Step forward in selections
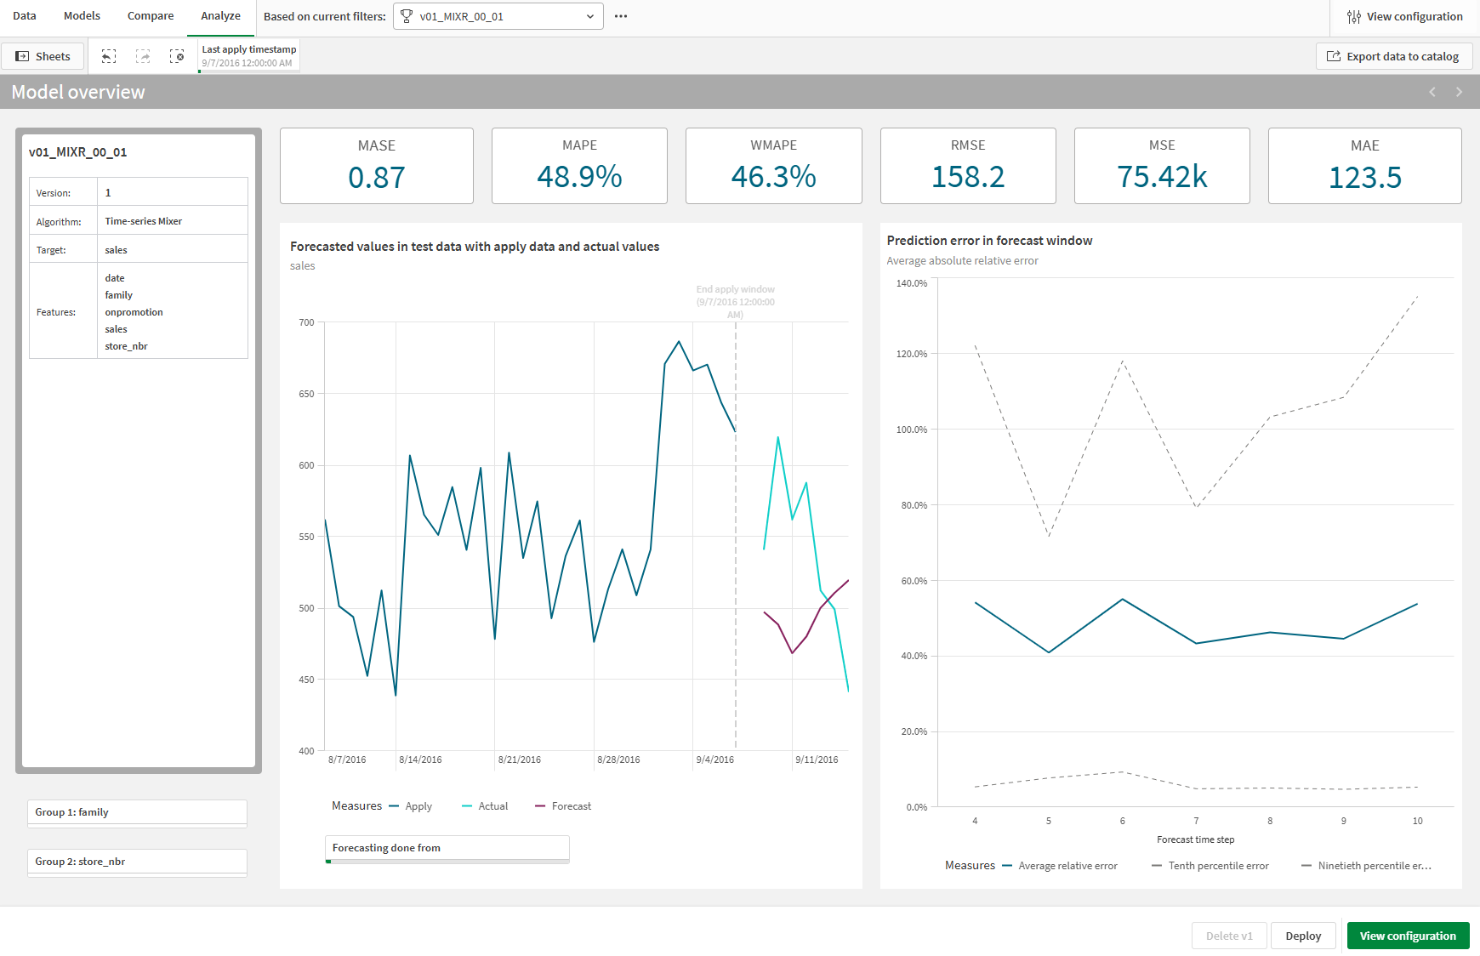Viewport: 1480px width, 956px height. (144, 55)
